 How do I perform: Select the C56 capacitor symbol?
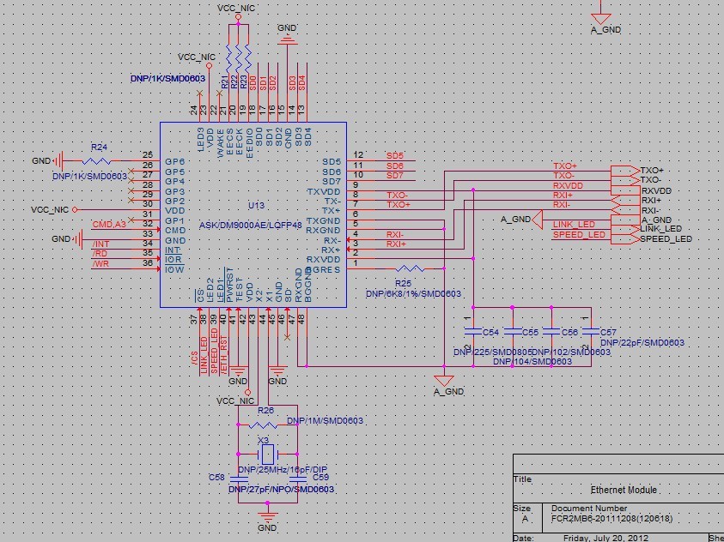click(551, 331)
